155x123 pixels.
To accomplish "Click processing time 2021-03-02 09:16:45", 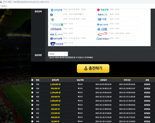I will pos(127,84).
